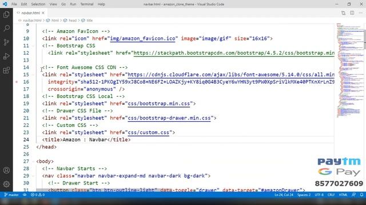Click the crossorigin="anonymous" attribute
Viewport: 366px width, 205px height.
tap(82, 89)
